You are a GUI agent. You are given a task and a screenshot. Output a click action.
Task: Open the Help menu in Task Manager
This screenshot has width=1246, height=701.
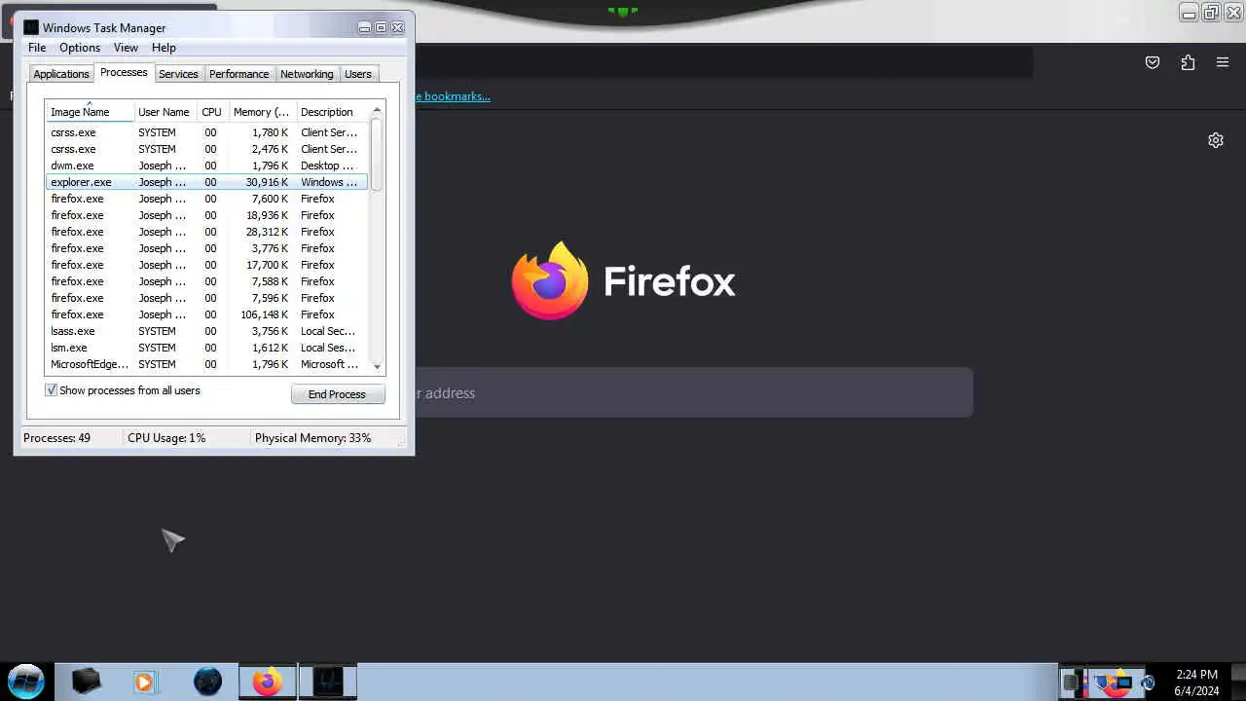pos(164,48)
